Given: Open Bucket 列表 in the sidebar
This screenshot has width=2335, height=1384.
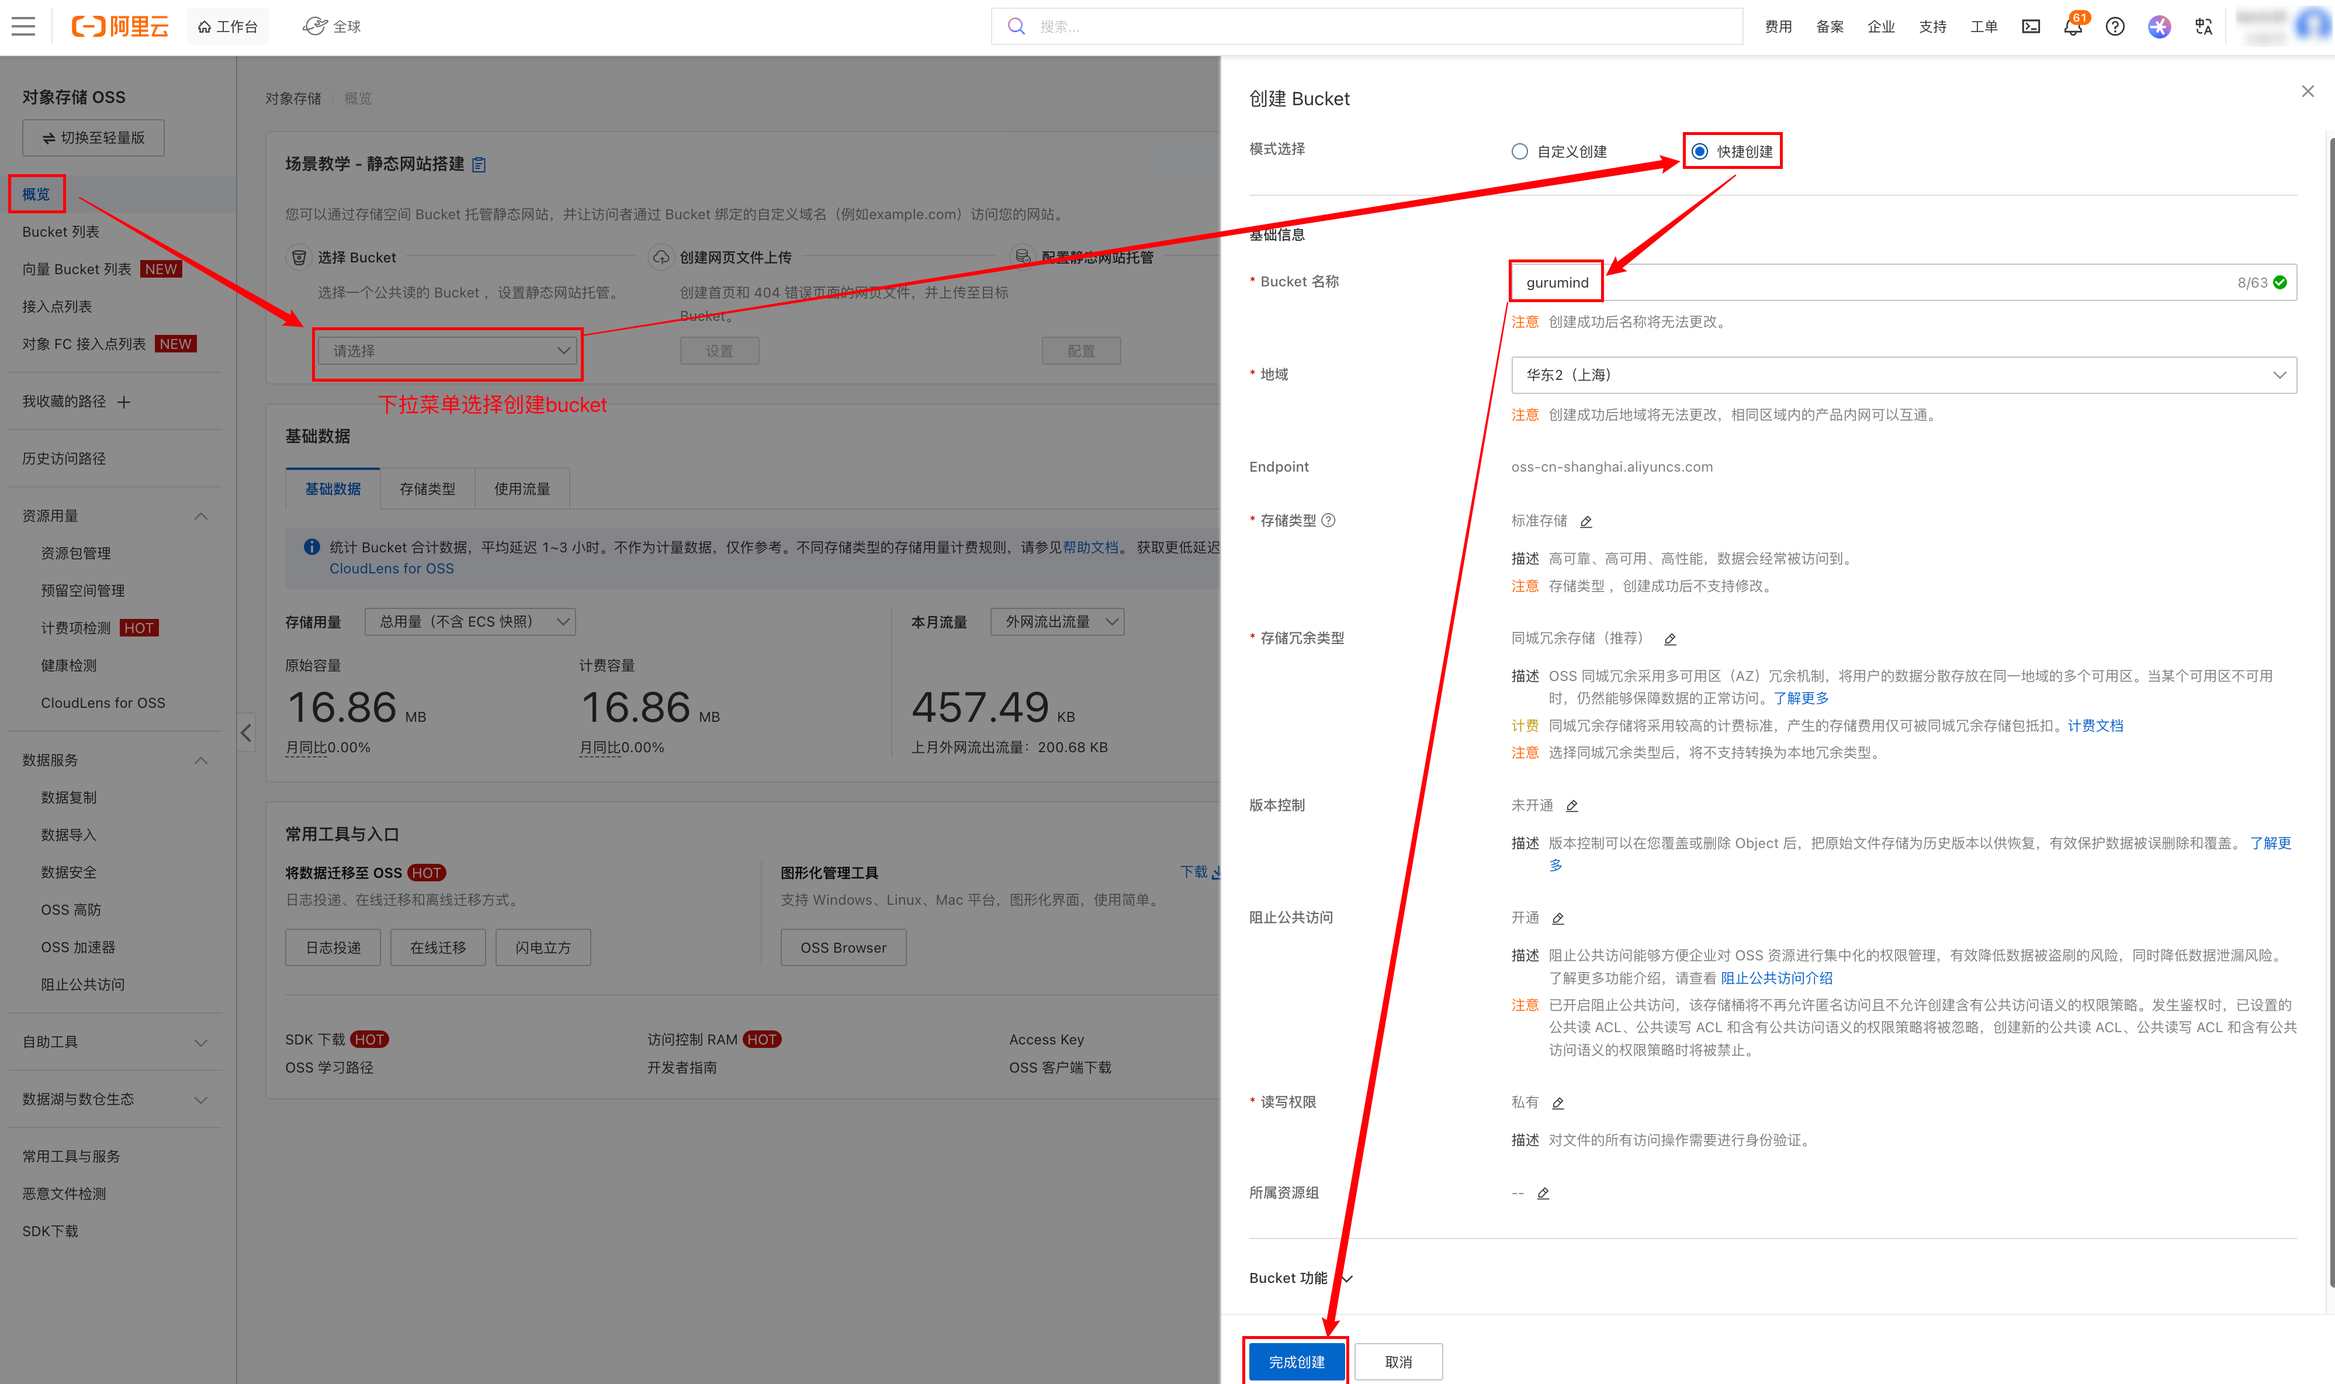Looking at the screenshot, I should tap(61, 231).
